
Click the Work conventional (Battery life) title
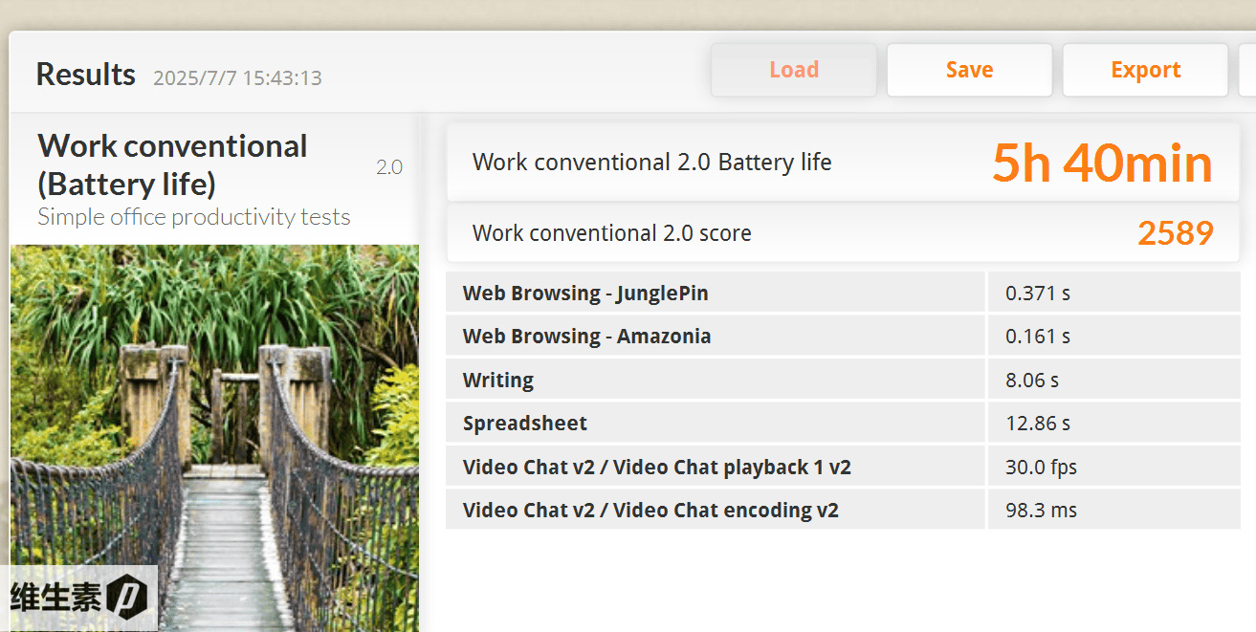point(172,164)
